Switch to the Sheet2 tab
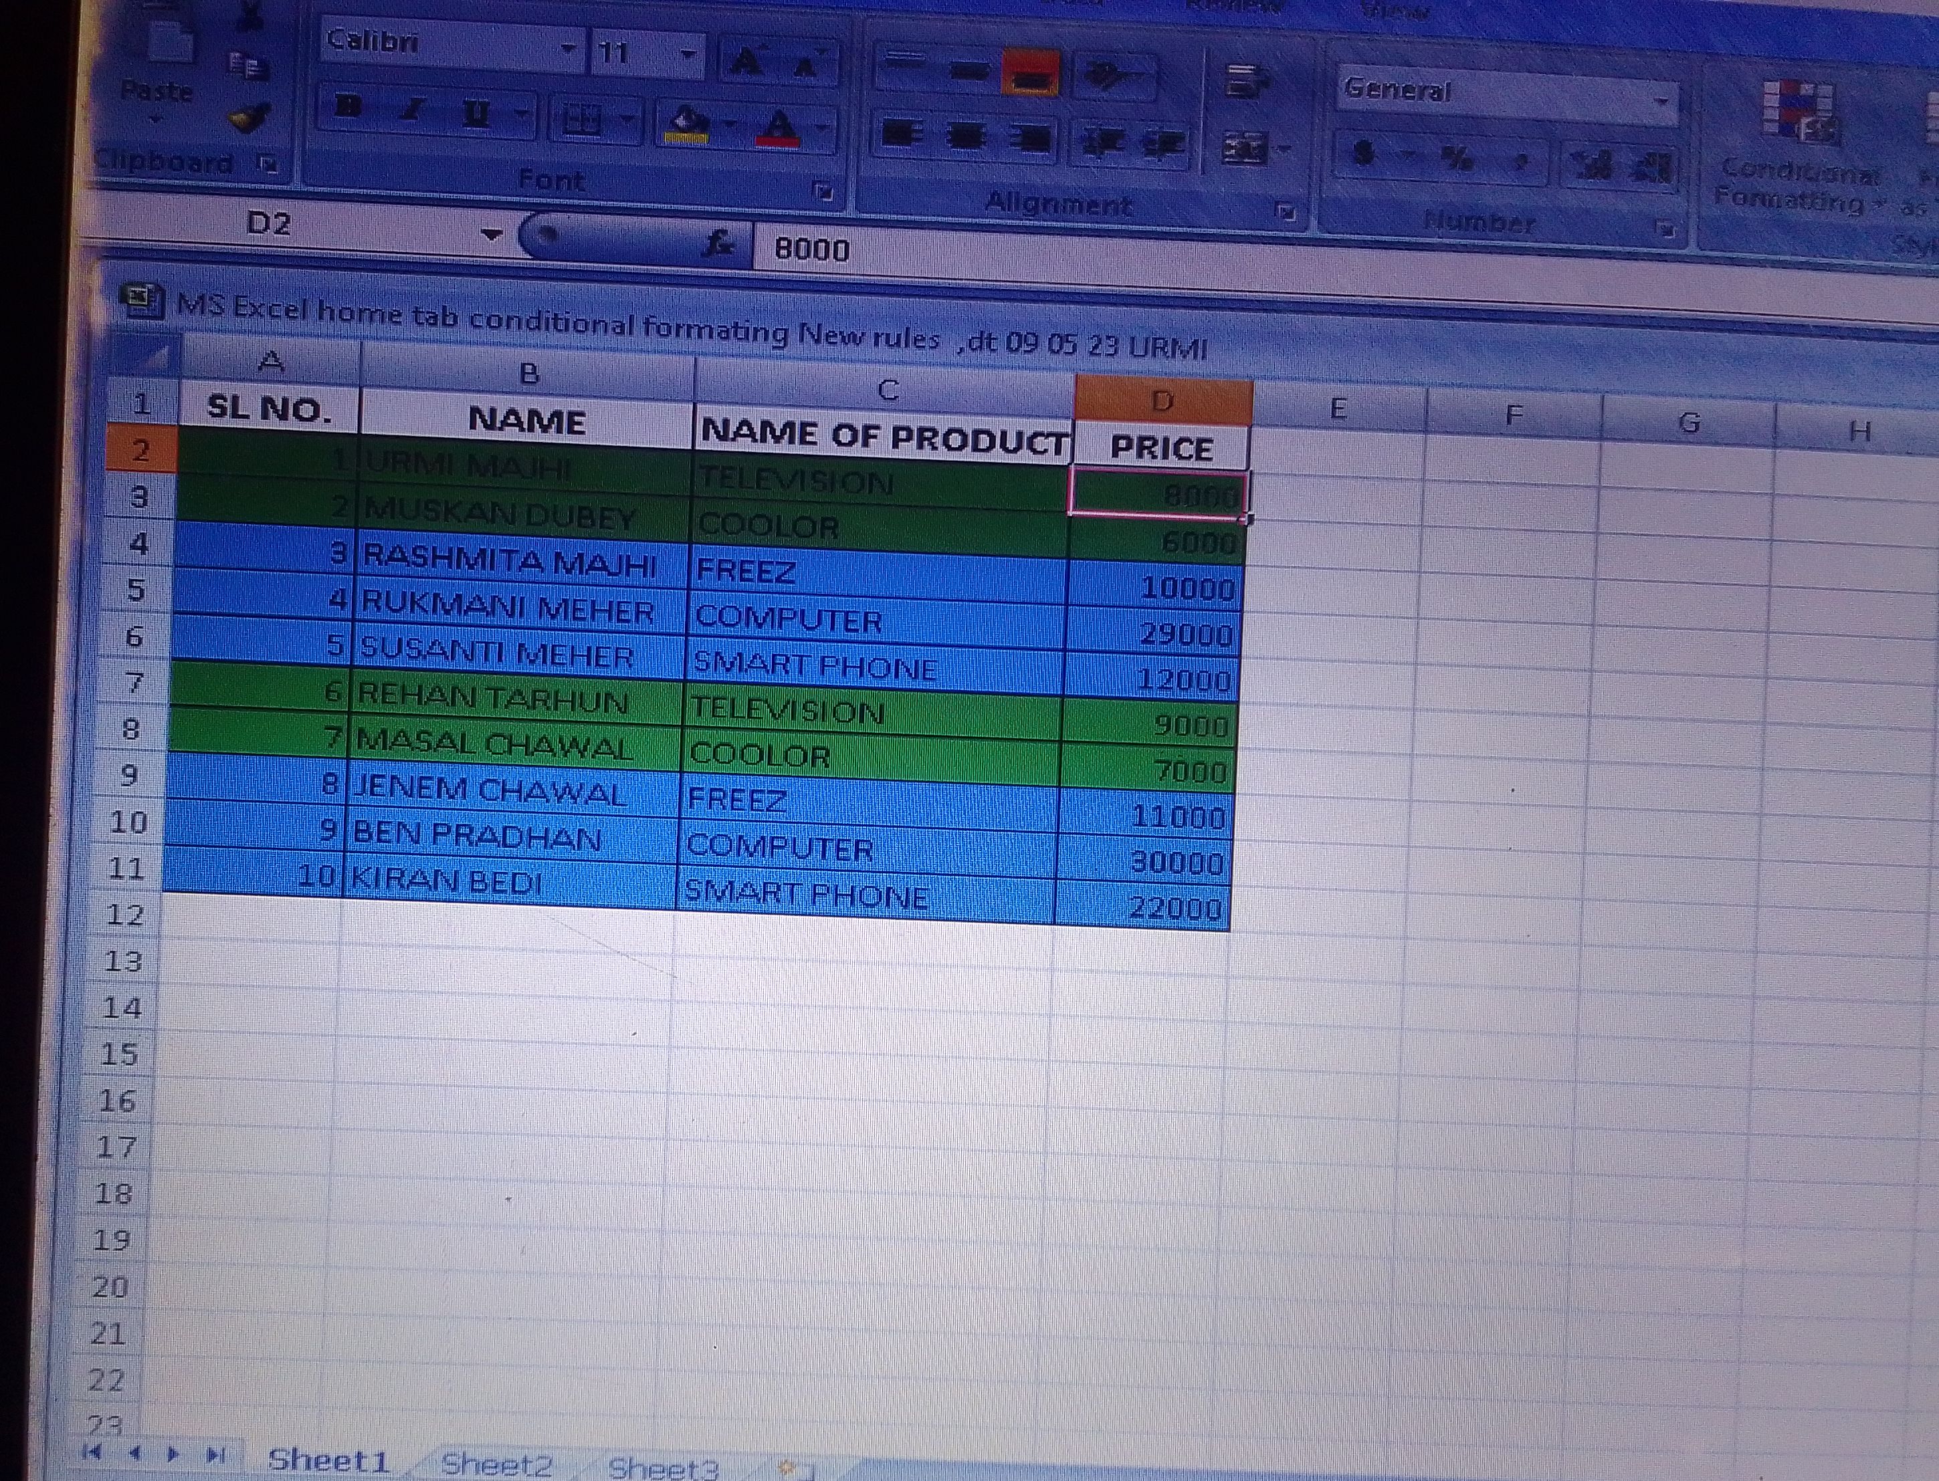This screenshot has height=1481, width=1939. click(496, 1464)
